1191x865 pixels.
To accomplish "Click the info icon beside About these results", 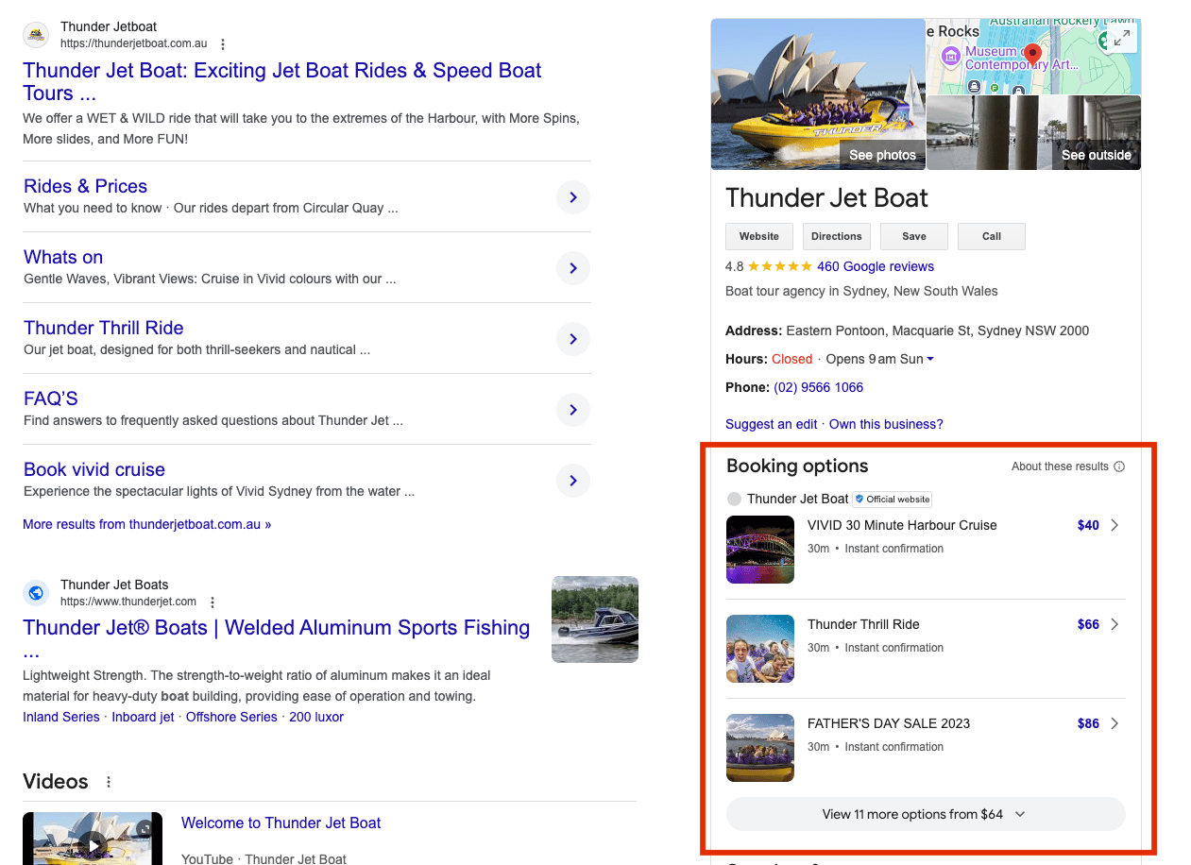I will click(1119, 466).
